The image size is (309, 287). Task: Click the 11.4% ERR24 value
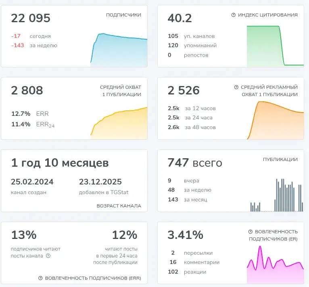21,124
